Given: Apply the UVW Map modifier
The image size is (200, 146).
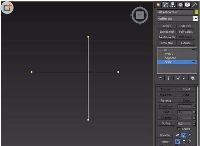Looking at the screenshot, I should pyautogui.click(x=167, y=43).
